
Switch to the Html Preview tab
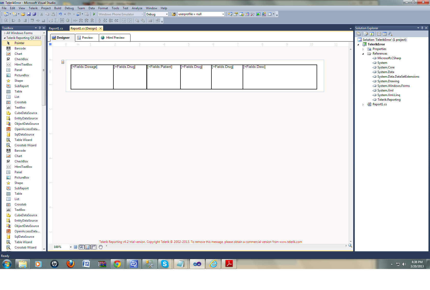(x=115, y=38)
